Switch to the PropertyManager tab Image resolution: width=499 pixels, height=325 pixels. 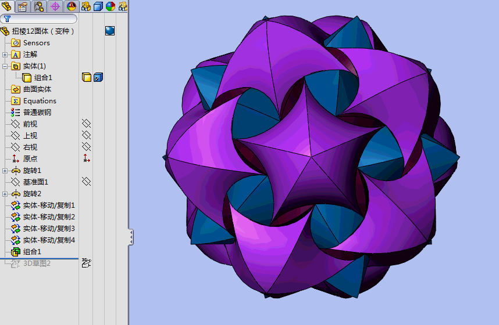tap(22, 6)
